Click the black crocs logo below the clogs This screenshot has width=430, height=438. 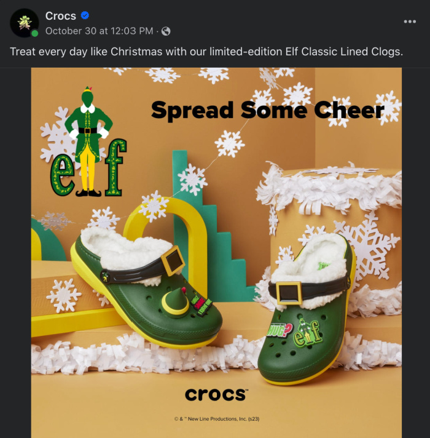click(216, 394)
